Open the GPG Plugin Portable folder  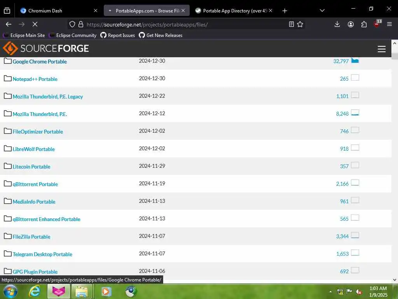[35, 272]
